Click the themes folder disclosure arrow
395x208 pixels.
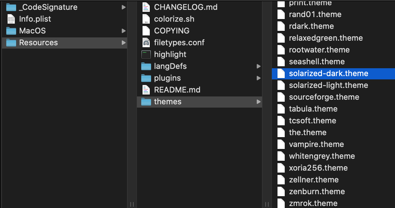pyautogui.click(x=258, y=102)
